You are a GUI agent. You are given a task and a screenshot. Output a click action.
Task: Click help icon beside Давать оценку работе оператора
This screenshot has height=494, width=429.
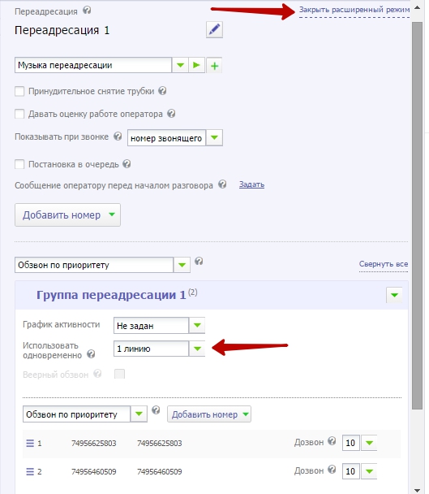(x=171, y=114)
